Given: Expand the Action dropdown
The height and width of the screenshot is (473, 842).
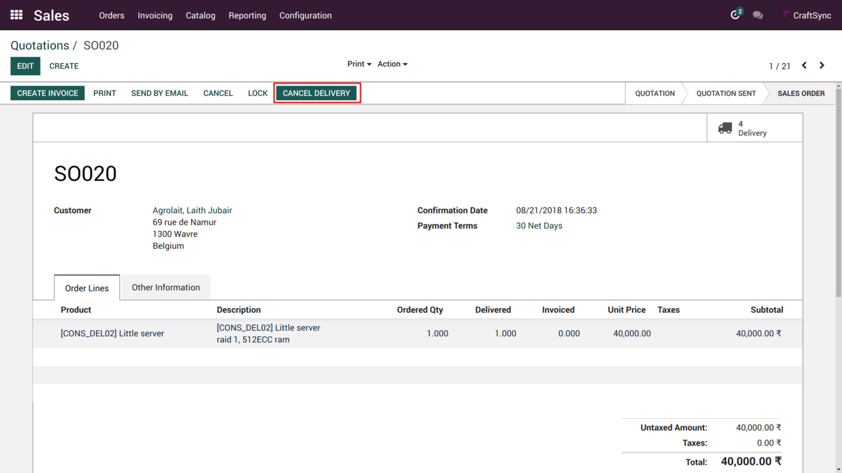Looking at the screenshot, I should coord(392,64).
